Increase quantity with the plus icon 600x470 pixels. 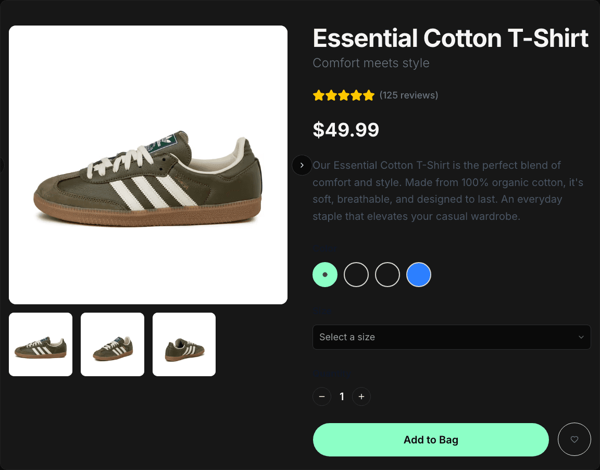[x=361, y=397]
